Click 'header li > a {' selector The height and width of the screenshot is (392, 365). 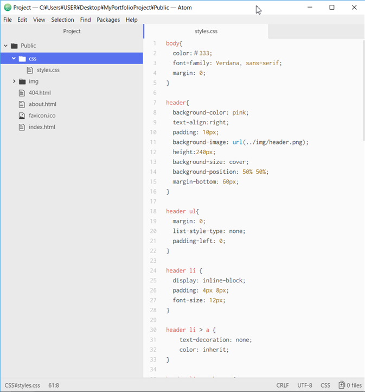pos(191,330)
